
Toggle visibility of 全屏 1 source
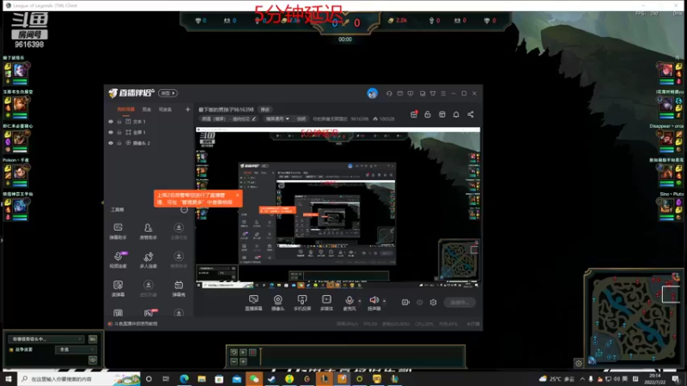pyautogui.click(x=111, y=132)
